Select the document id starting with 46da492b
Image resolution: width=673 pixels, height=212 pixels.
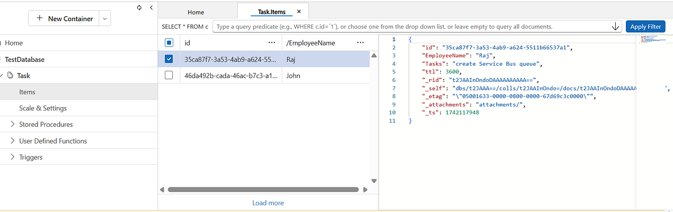[x=231, y=75]
